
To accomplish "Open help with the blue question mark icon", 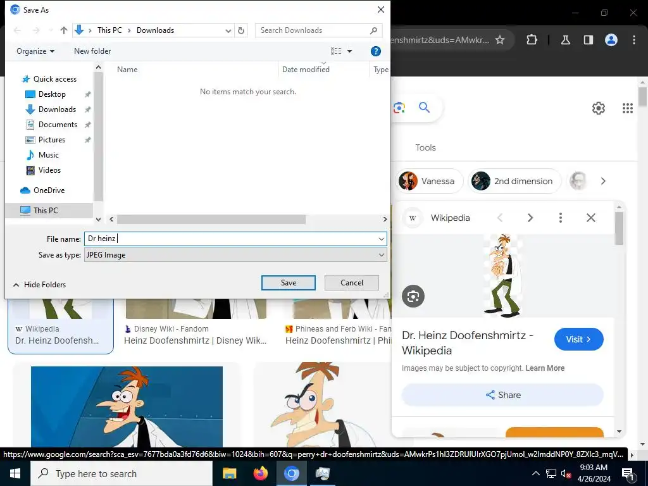I will (x=376, y=51).
